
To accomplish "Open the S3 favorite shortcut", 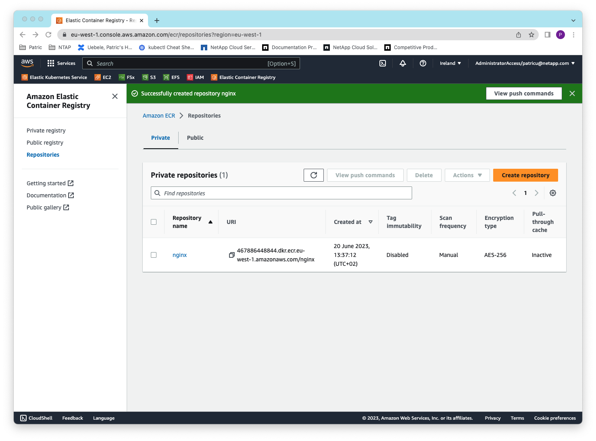I will tap(149, 77).
